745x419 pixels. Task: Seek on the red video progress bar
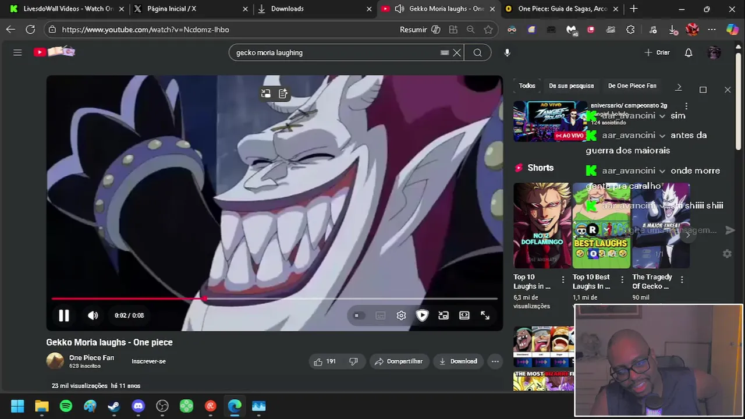(x=274, y=299)
